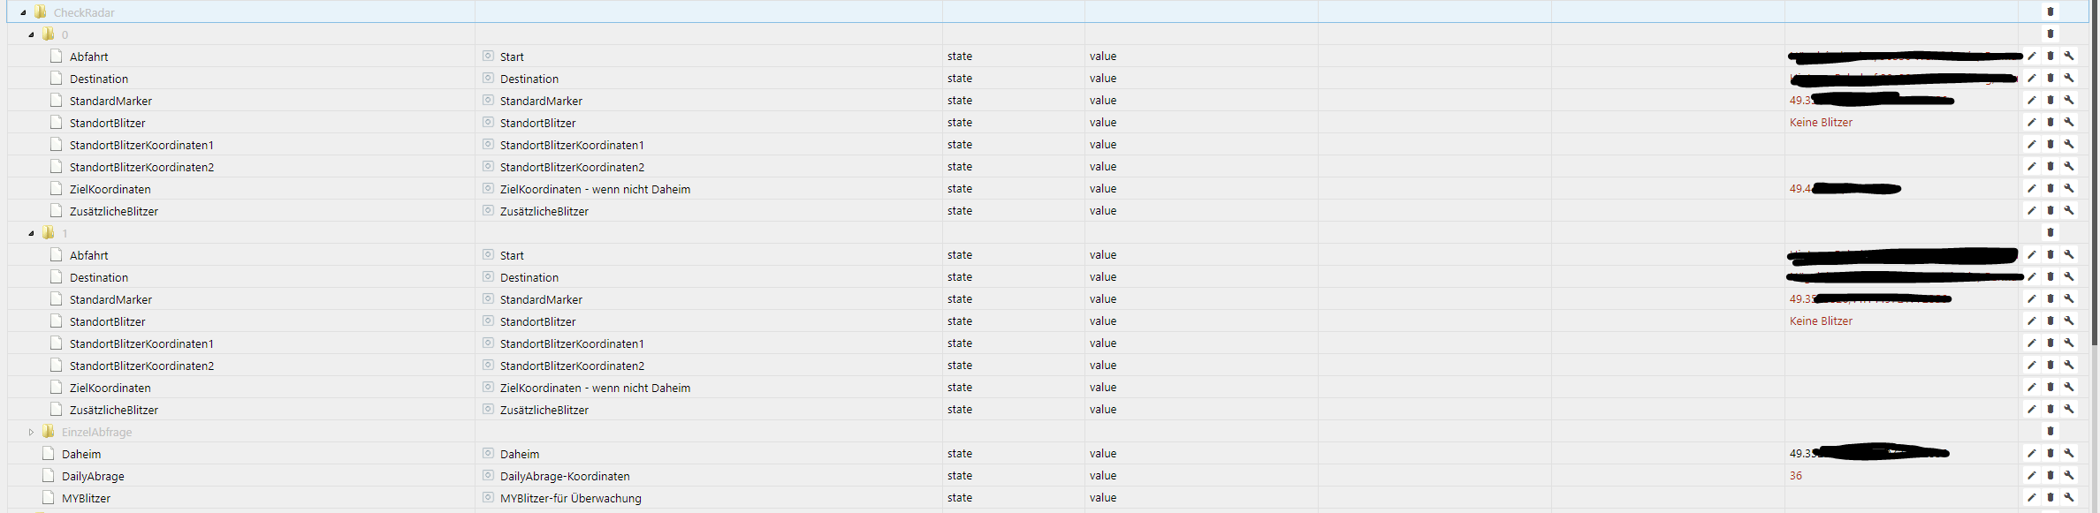Select StandortBlitzerKoordinaten1 object in folder 1
2100x513 pixels.
141,343
